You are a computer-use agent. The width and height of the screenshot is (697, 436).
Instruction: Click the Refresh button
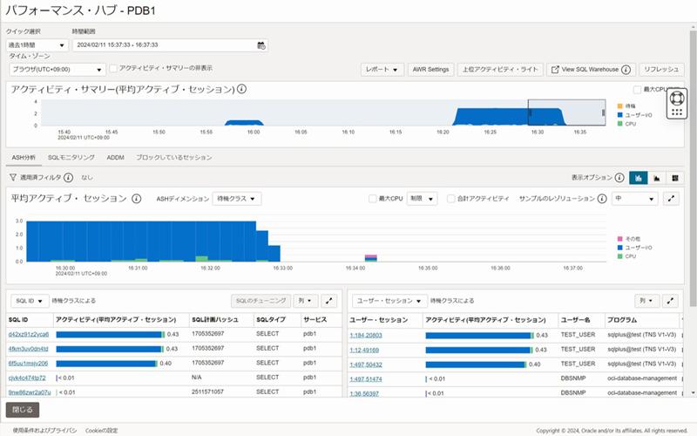point(661,70)
